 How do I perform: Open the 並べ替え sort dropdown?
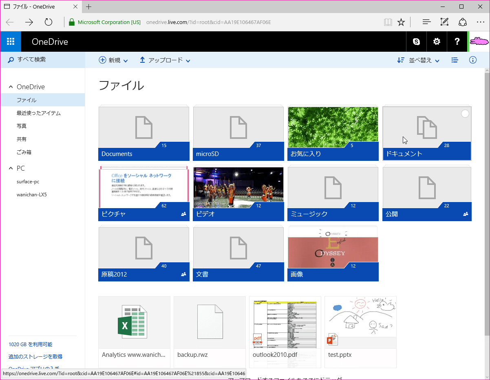pyautogui.click(x=418, y=60)
